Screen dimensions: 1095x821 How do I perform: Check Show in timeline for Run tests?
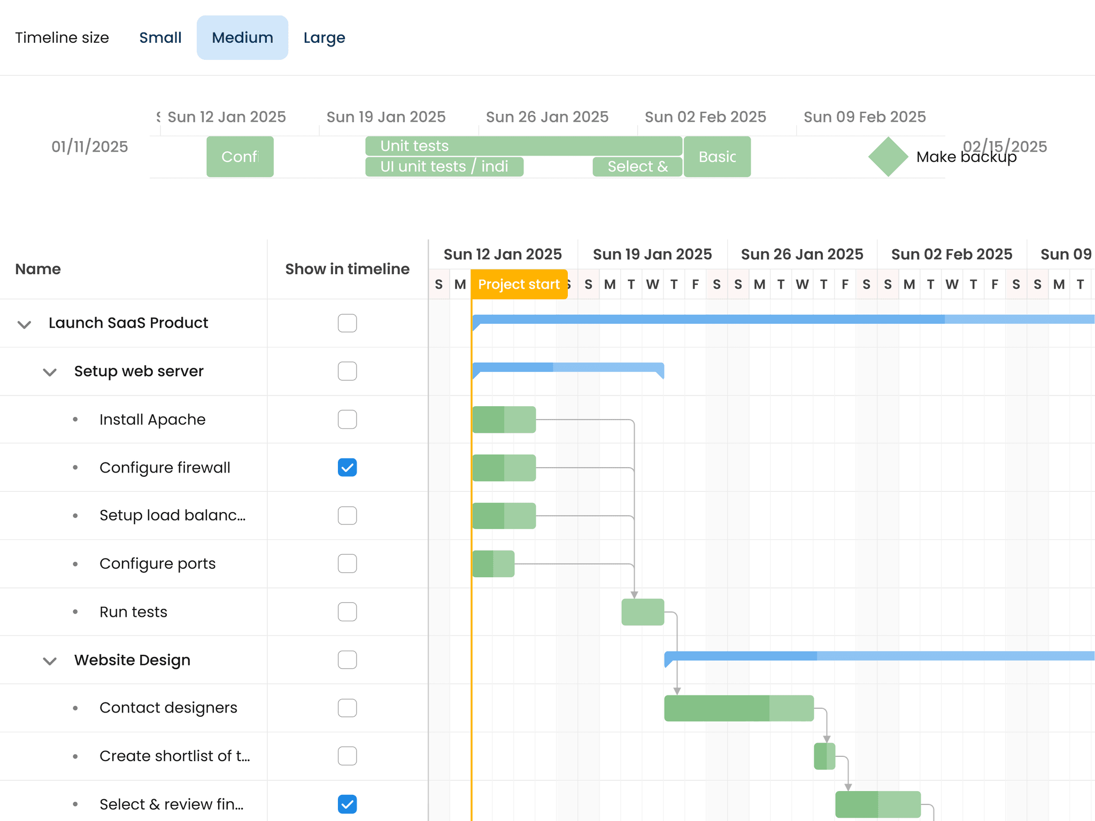347,611
